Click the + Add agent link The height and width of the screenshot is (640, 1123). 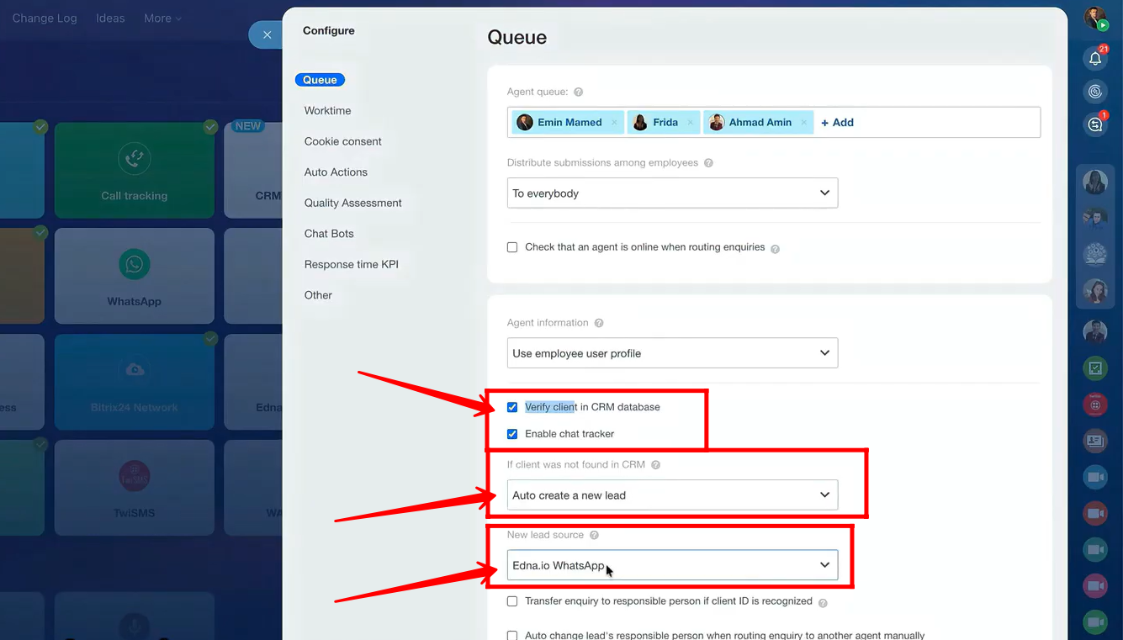click(837, 123)
